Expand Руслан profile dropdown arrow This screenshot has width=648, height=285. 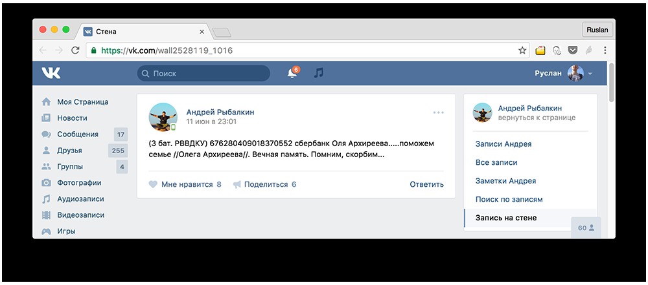tap(590, 74)
